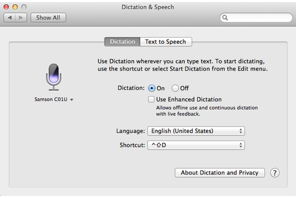Click the purple microphone icon
This screenshot has width=296, height=198.
tap(54, 77)
